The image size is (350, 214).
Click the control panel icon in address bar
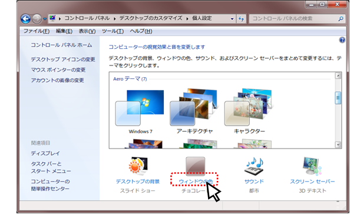(52, 18)
